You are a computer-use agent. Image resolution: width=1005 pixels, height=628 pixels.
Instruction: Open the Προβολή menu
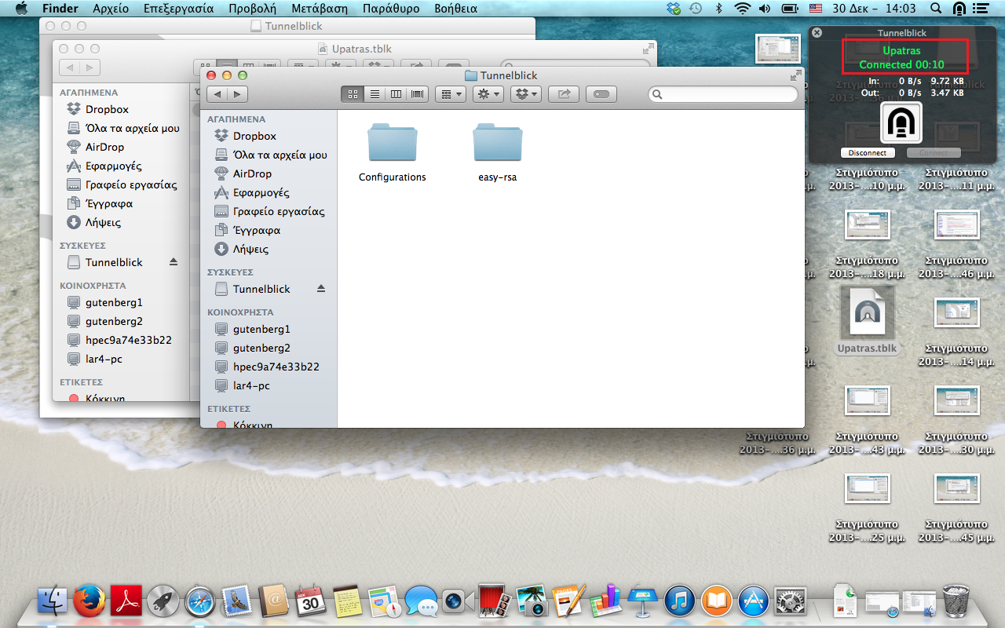(252, 9)
